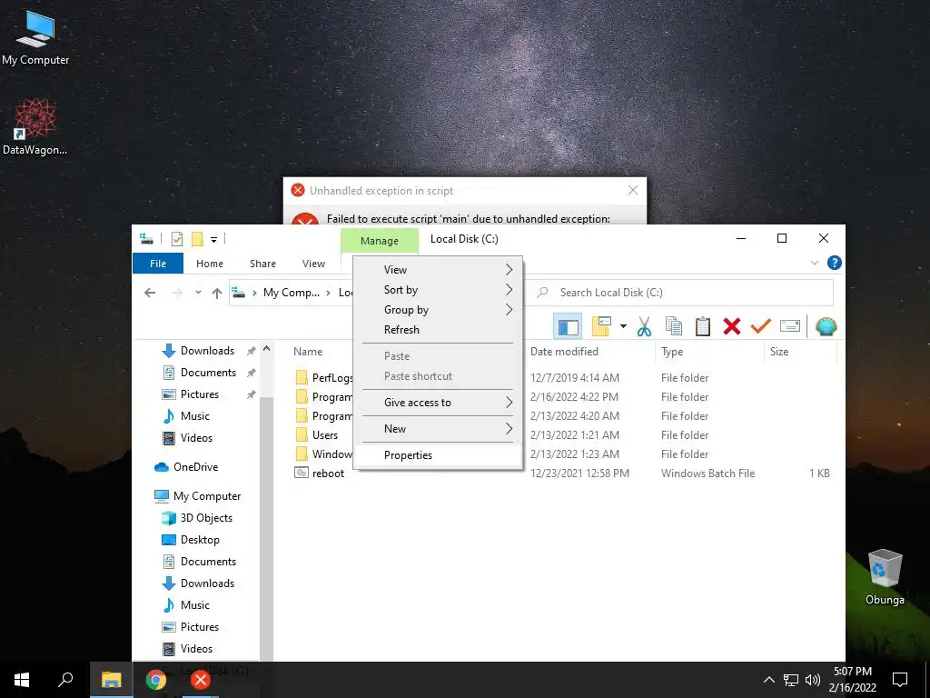Screen dimensions: 930x698
Task: Click the 12/23/2021 12:58 PM date
Action: 579,473
